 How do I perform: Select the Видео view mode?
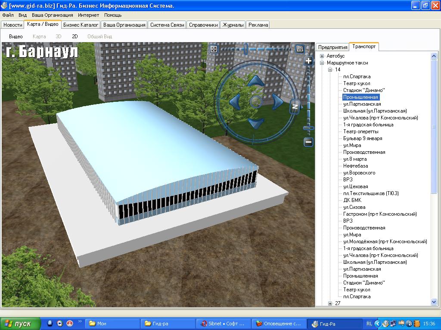(x=16, y=37)
